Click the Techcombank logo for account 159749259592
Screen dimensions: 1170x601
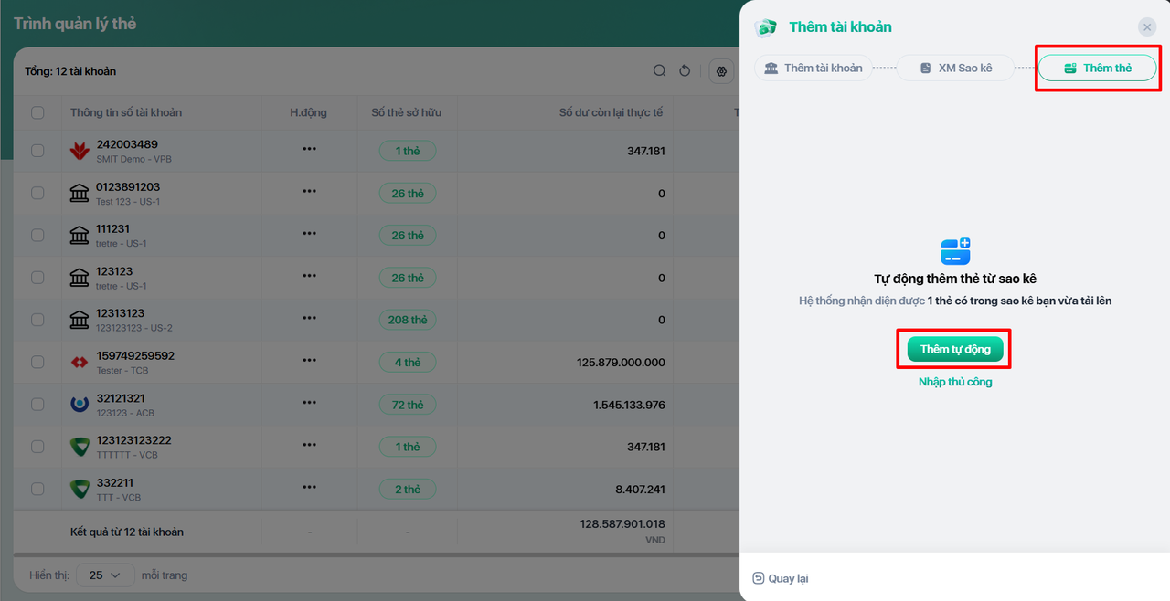point(80,363)
